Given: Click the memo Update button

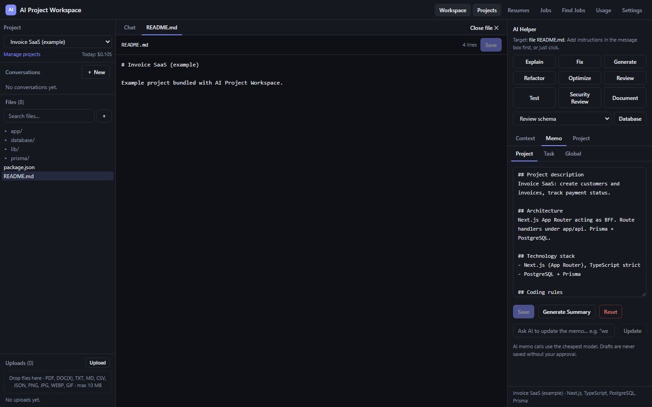Looking at the screenshot, I should (x=633, y=331).
